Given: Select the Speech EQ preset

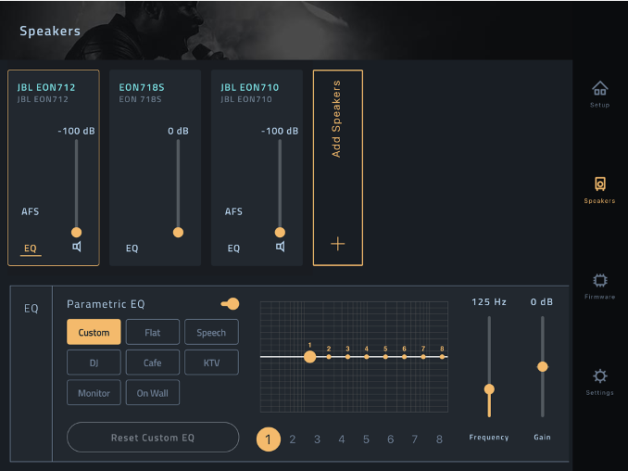Looking at the screenshot, I should pos(211,332).
